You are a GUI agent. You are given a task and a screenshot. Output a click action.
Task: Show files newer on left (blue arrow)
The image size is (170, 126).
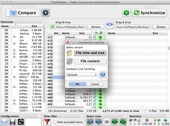click(98, 122)
